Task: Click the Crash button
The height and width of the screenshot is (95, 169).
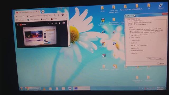Action: click(160, 58)
